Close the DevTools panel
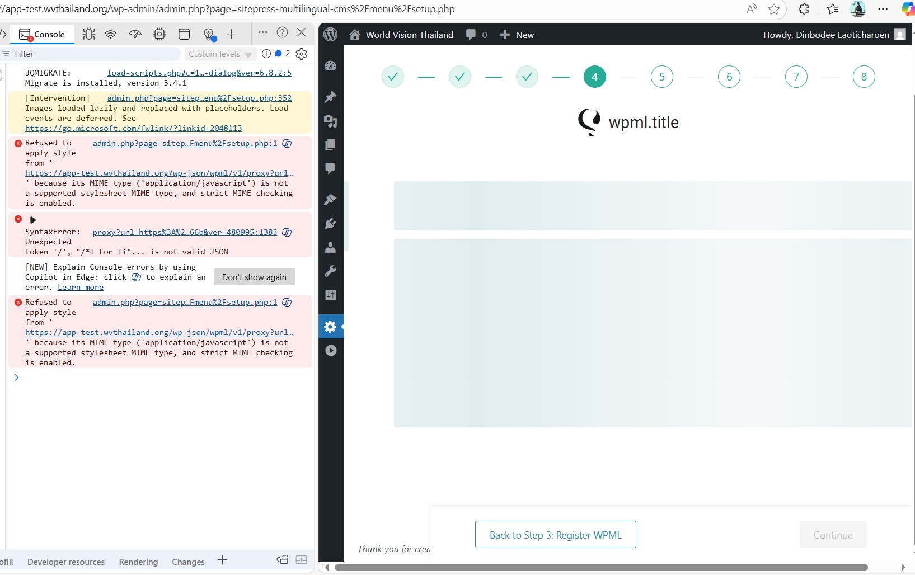 pyautogui.click(x=302, y=32)
